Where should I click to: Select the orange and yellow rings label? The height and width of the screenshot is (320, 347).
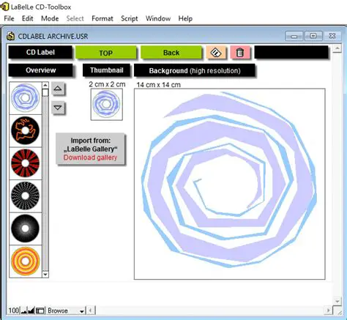26,261
